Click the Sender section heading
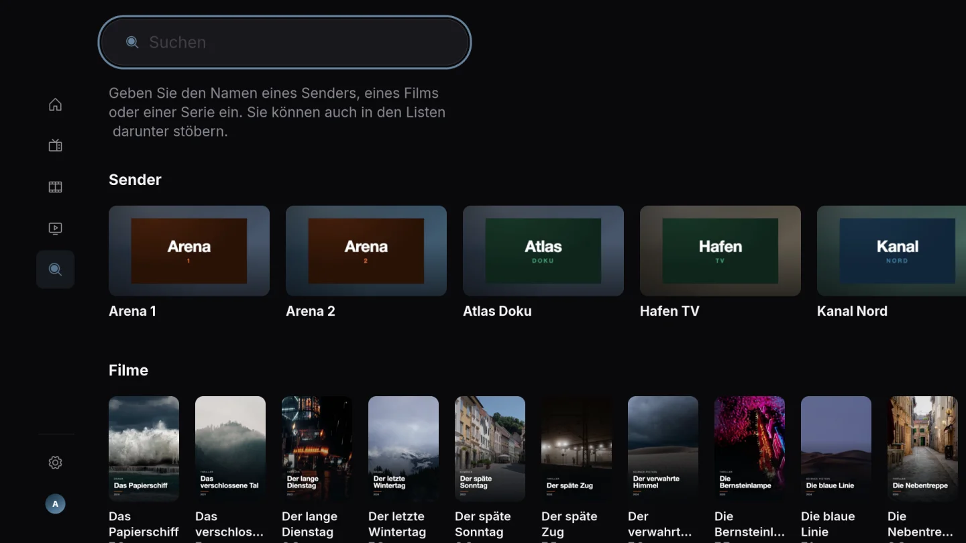The height and width of the screenshot is (543, 966). [135, 180]
